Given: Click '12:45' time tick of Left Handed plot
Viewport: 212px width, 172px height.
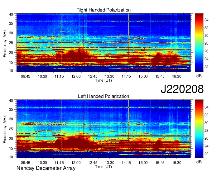Looking at the screenshot, I should 93,162.
